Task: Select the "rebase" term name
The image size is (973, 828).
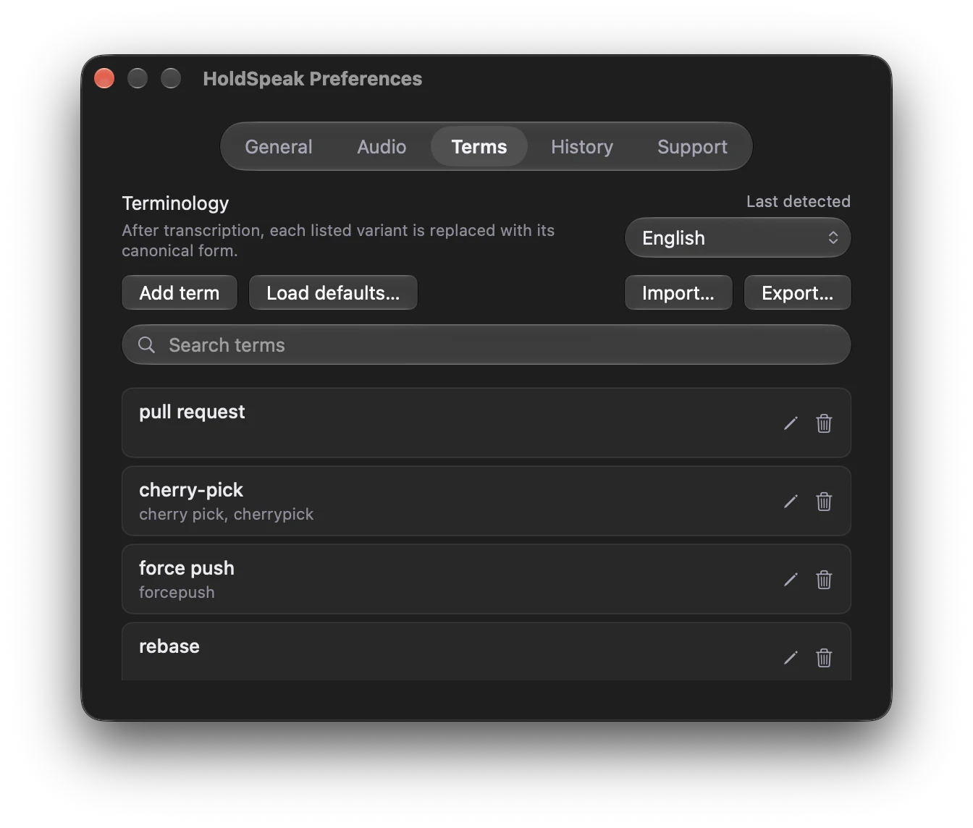Action: coord(169,646)
